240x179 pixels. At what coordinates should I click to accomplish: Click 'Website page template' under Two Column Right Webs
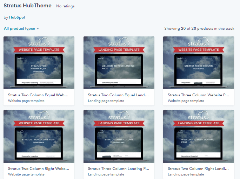click(26, 174)
